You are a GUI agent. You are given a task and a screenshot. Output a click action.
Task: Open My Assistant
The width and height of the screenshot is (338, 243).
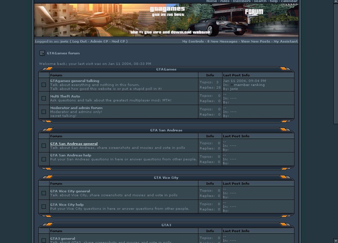pos(286,41)
